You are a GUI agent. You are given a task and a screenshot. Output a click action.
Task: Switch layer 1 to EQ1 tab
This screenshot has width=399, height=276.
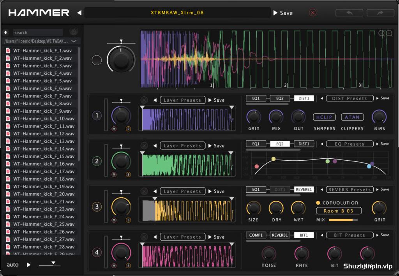(256, 98)
